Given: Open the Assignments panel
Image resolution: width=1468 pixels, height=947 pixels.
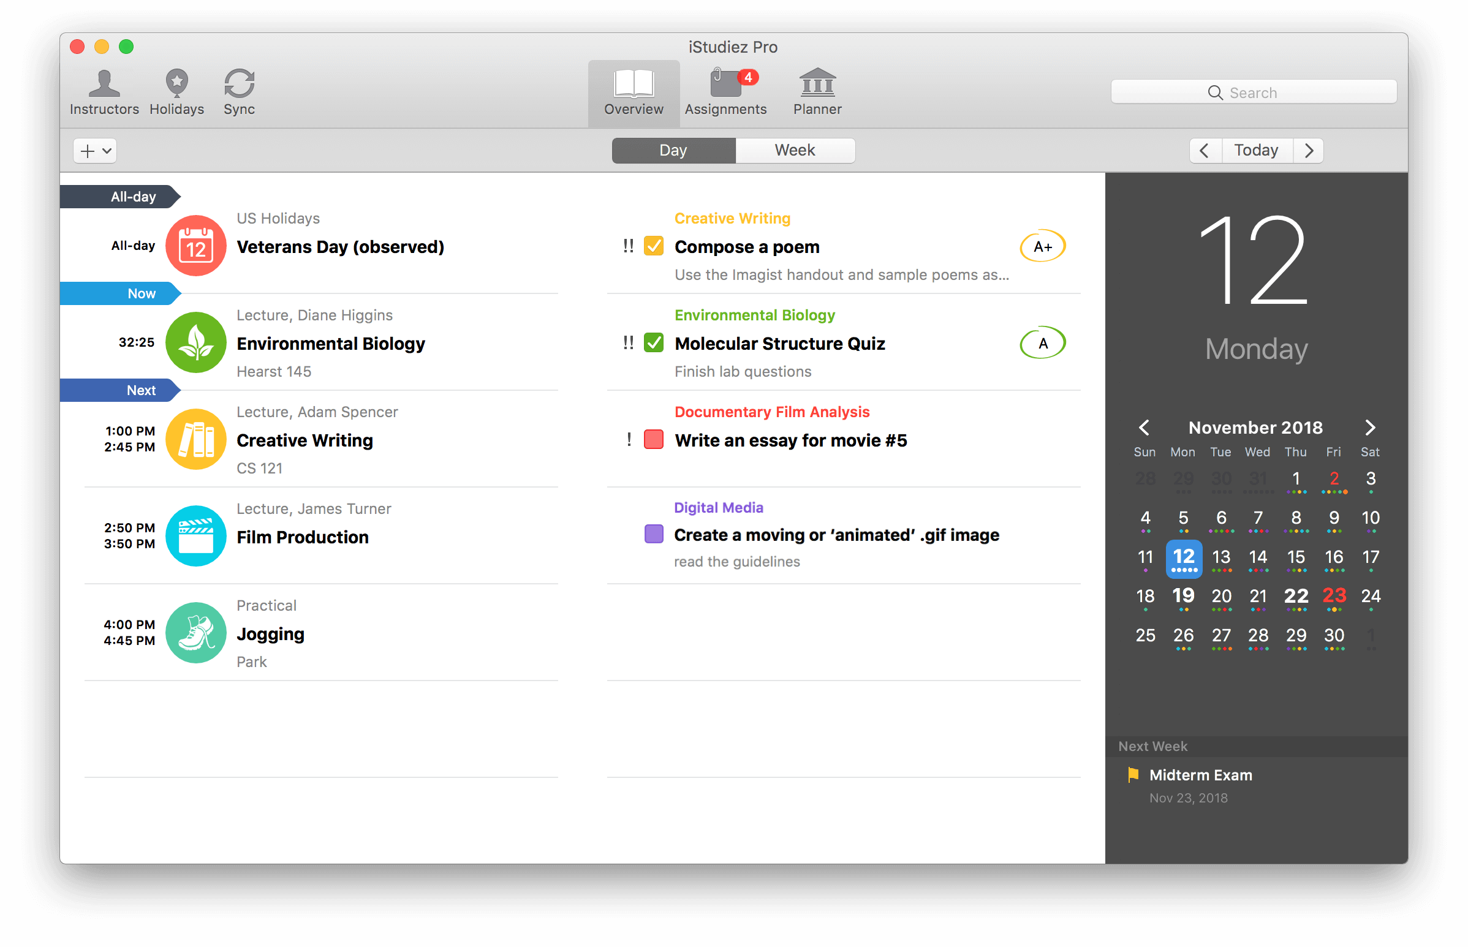Looking at the screenshot, I should point(724,92).
